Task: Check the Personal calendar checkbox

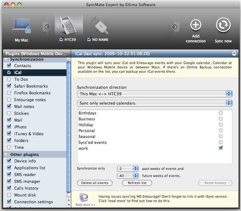Action: coord(221,130)
